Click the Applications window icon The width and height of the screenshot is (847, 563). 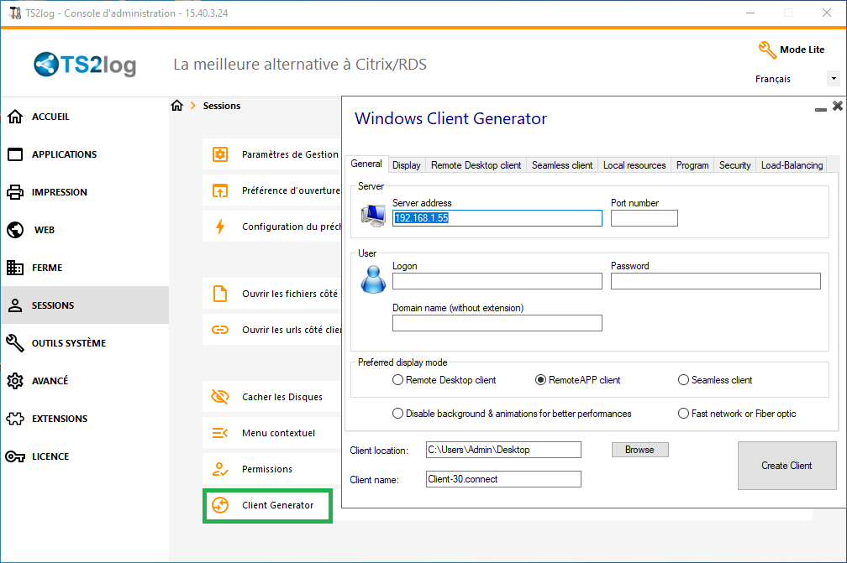pos(15,154)
